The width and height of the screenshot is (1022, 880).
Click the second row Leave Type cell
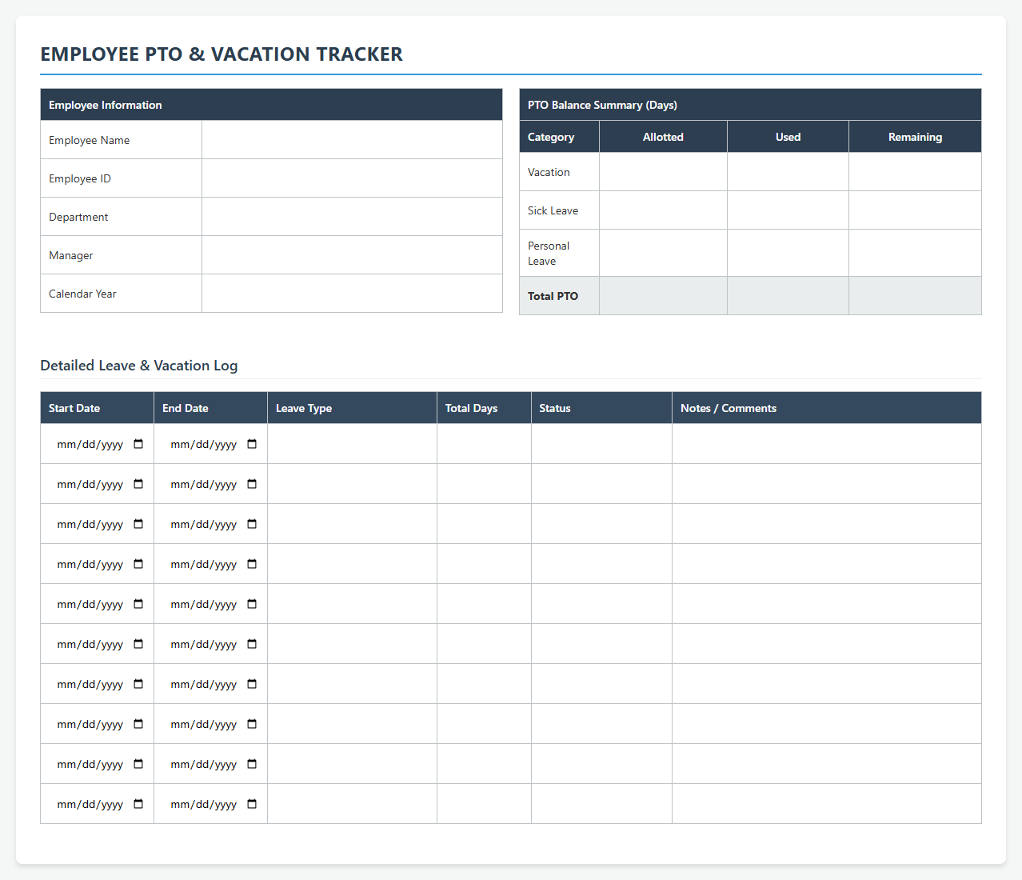(x=352, y=484)
